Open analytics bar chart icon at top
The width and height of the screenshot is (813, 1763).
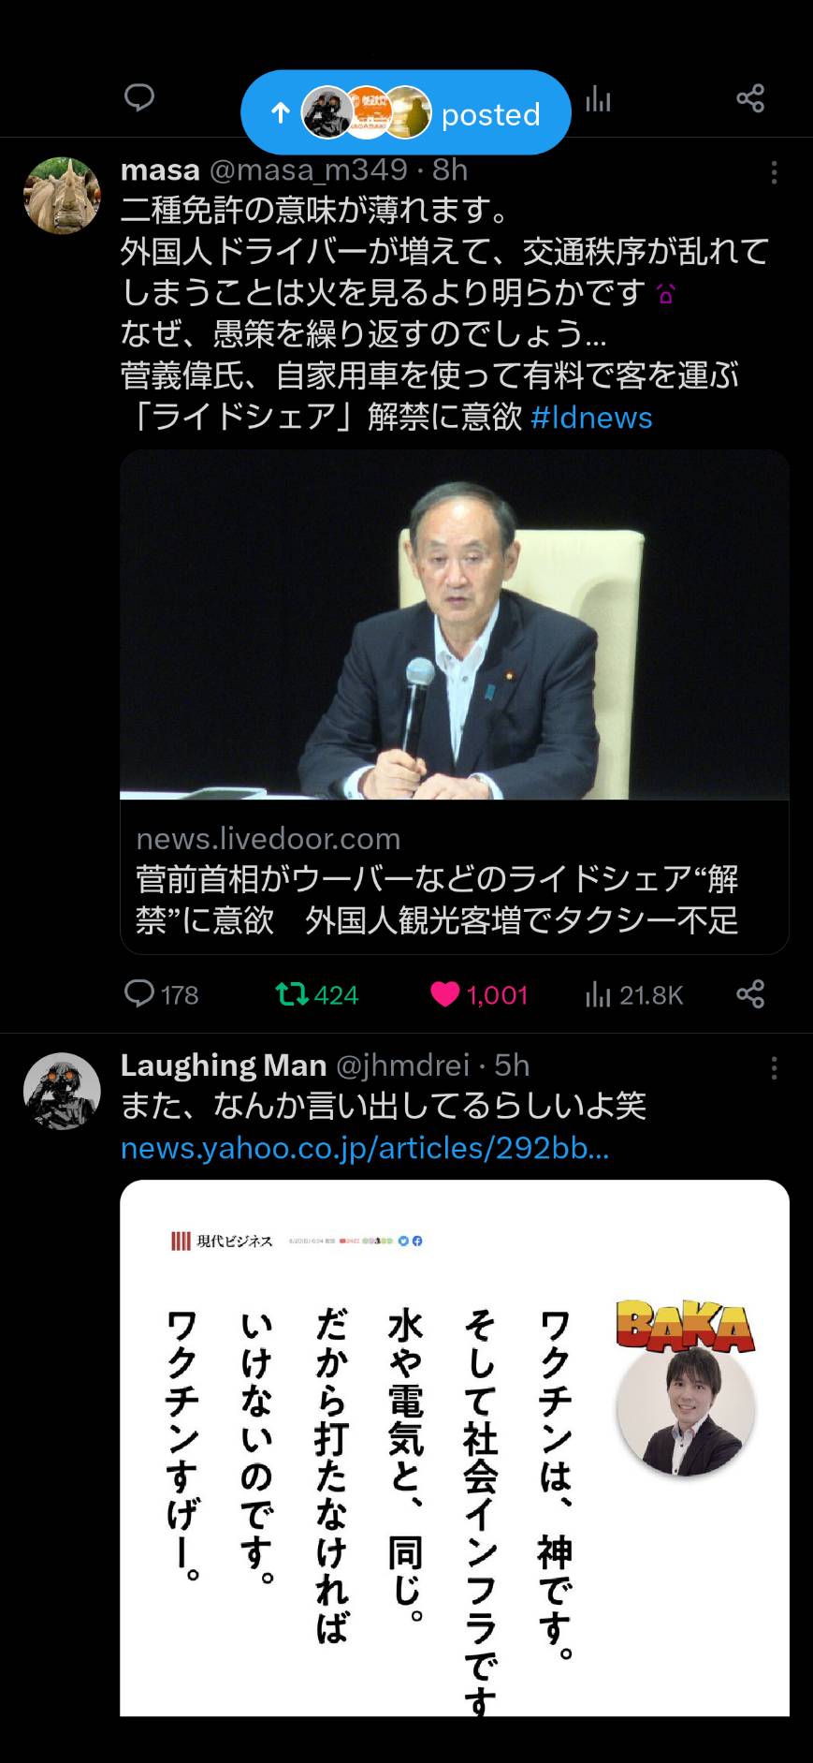[599, 98]
